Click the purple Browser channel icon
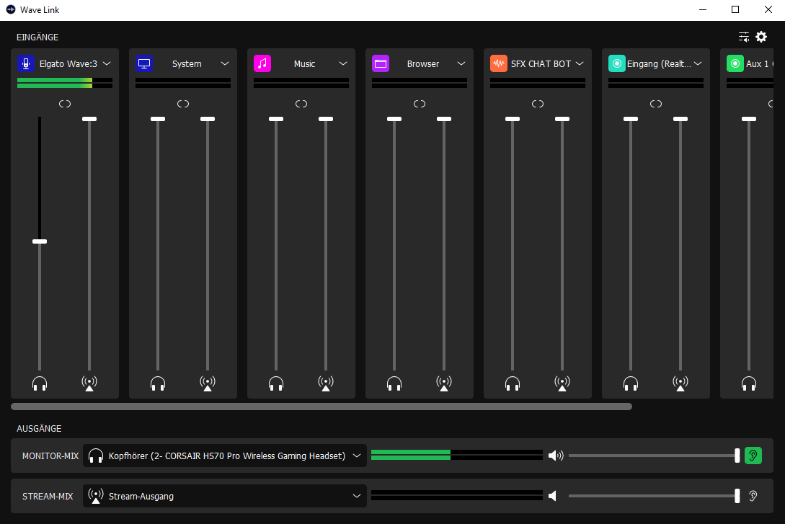Screen dimensions: 785x524 (x=381, y=63)
